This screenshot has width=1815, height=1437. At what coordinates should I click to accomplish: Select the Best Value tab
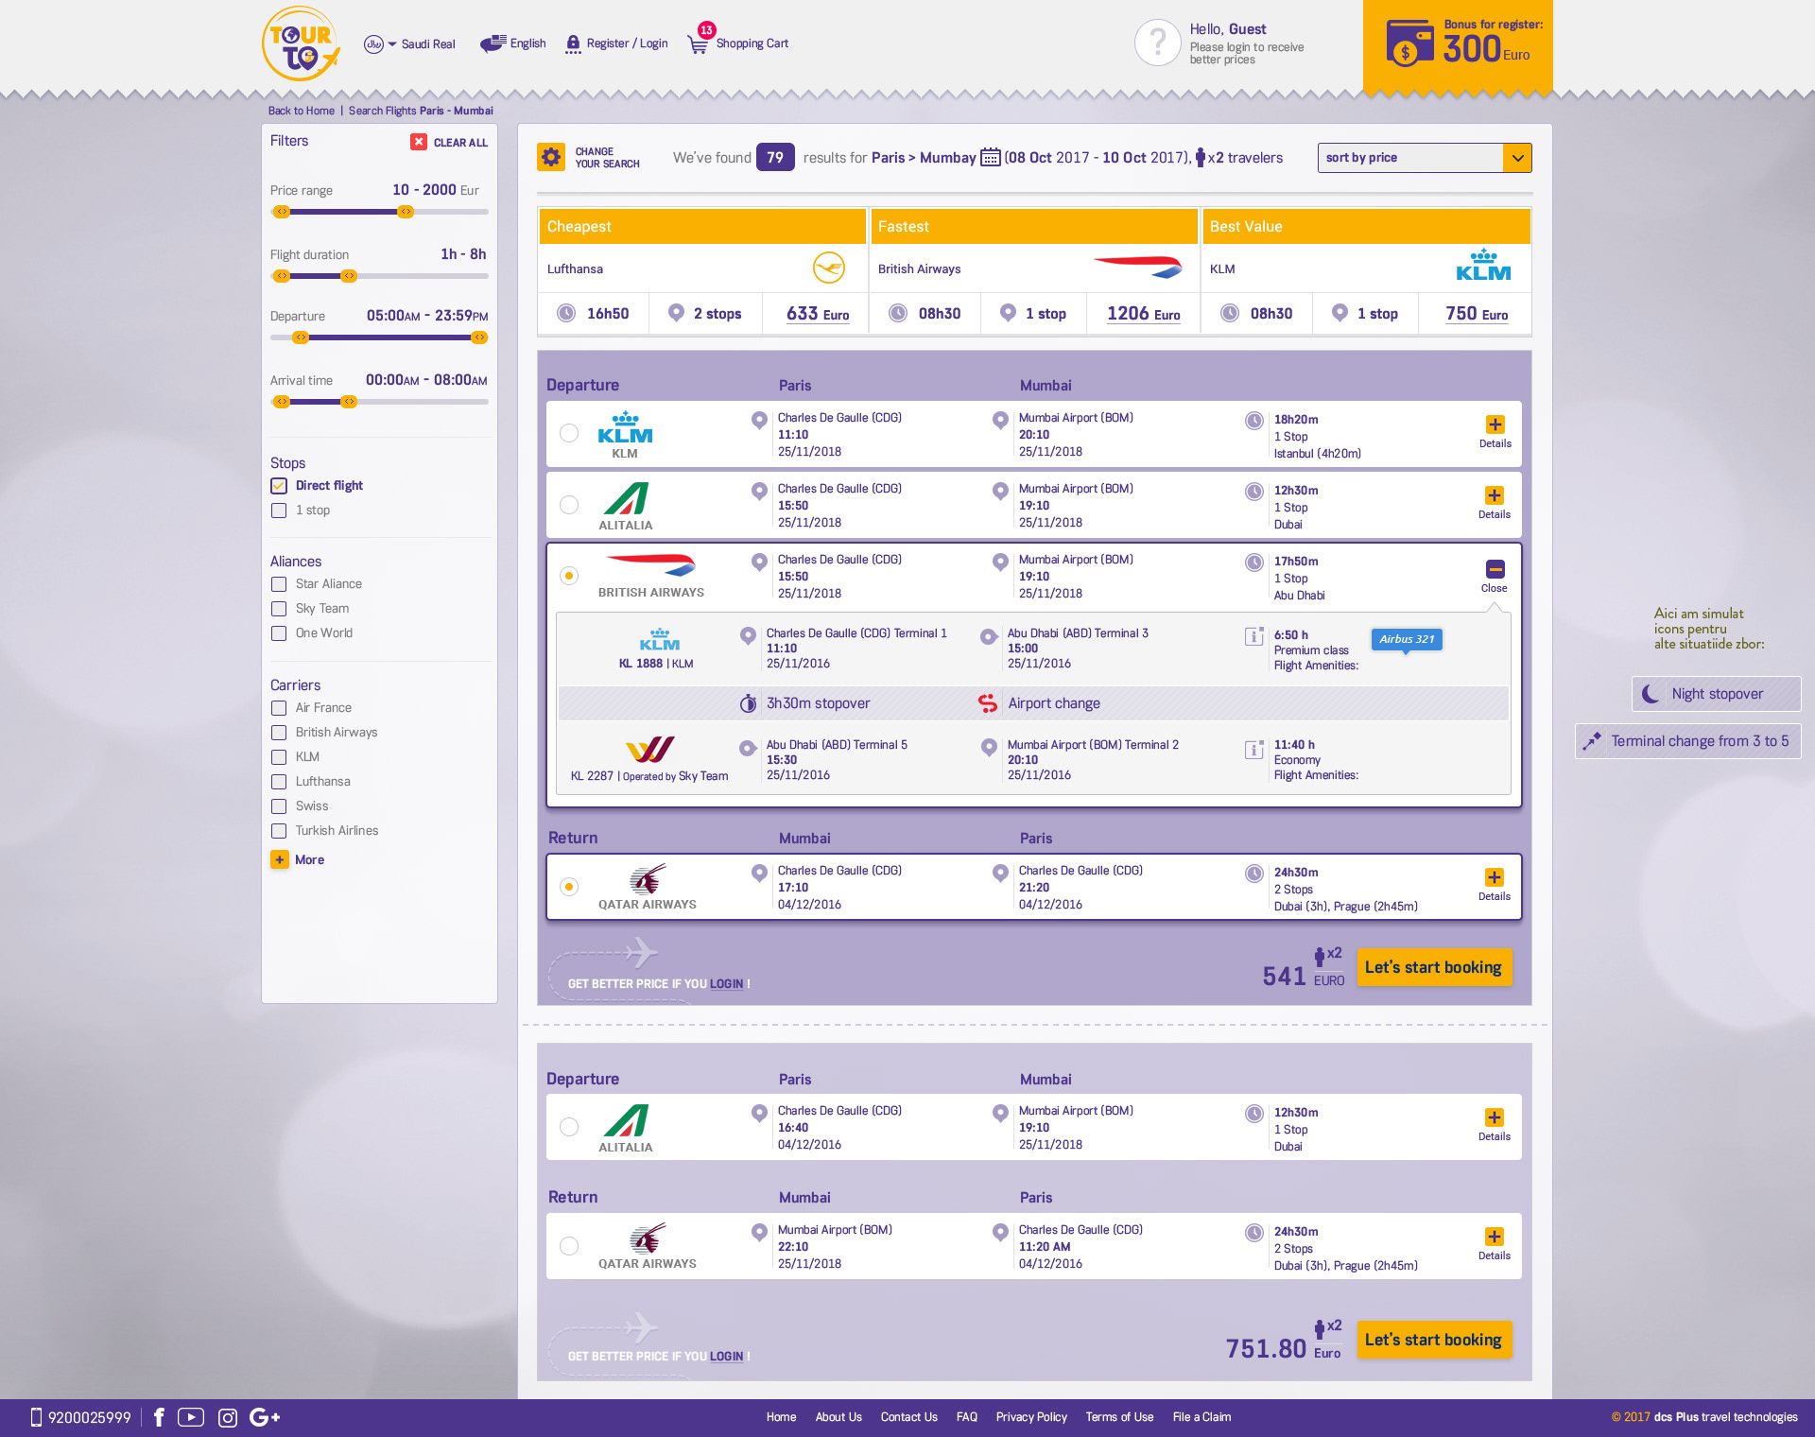(1366, 227)
